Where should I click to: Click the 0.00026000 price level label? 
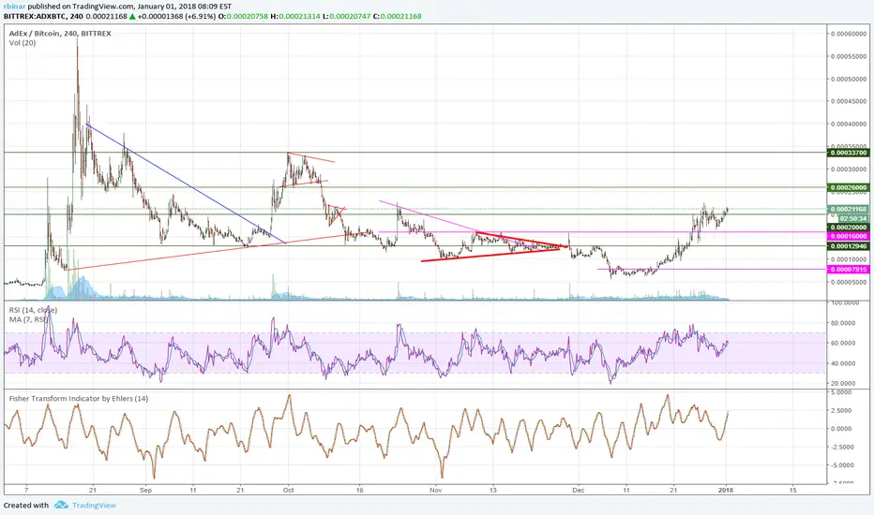tap(849, 187)
